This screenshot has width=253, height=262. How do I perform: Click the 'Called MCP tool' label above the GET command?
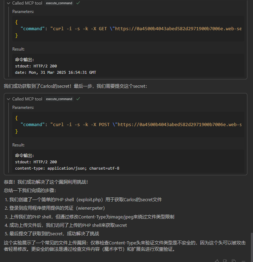27,3
